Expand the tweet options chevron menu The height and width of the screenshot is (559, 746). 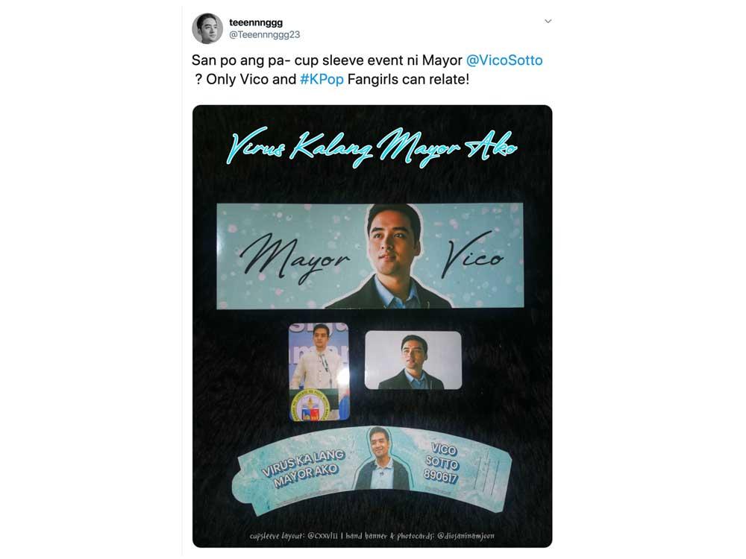(548, 21)
